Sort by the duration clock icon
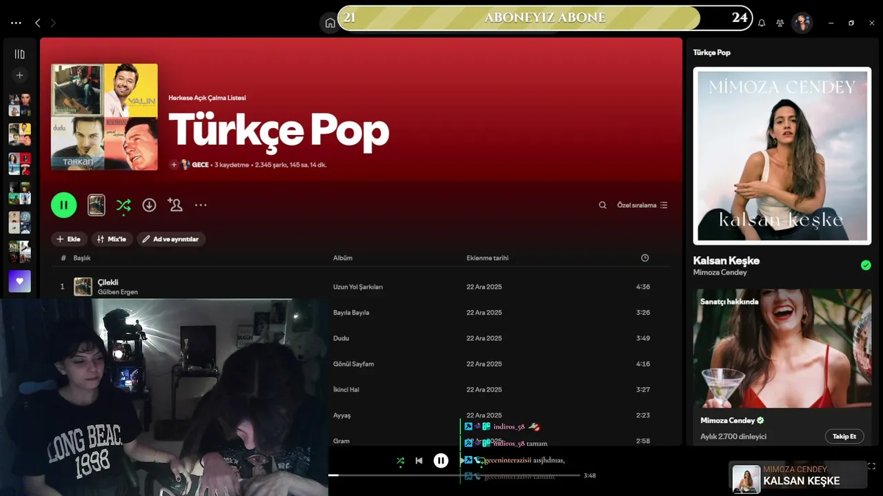Image resolution: width=883 pixels, height=496 pixels. point(645,258)
